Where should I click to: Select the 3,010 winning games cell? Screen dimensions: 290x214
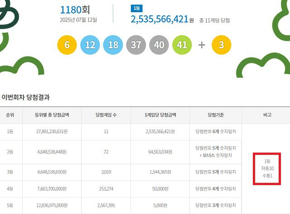pos(106,172)
